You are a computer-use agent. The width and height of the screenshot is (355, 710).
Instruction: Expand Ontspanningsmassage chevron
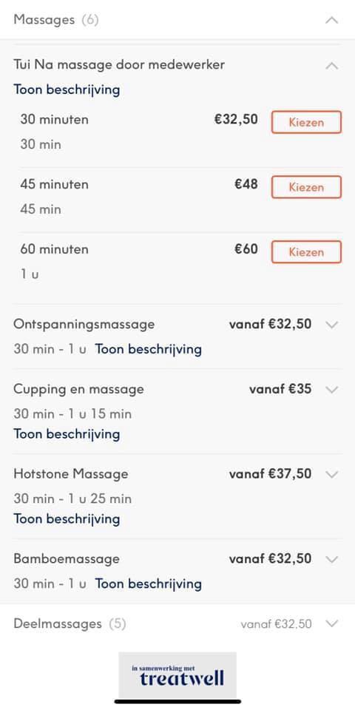(332, 325)
